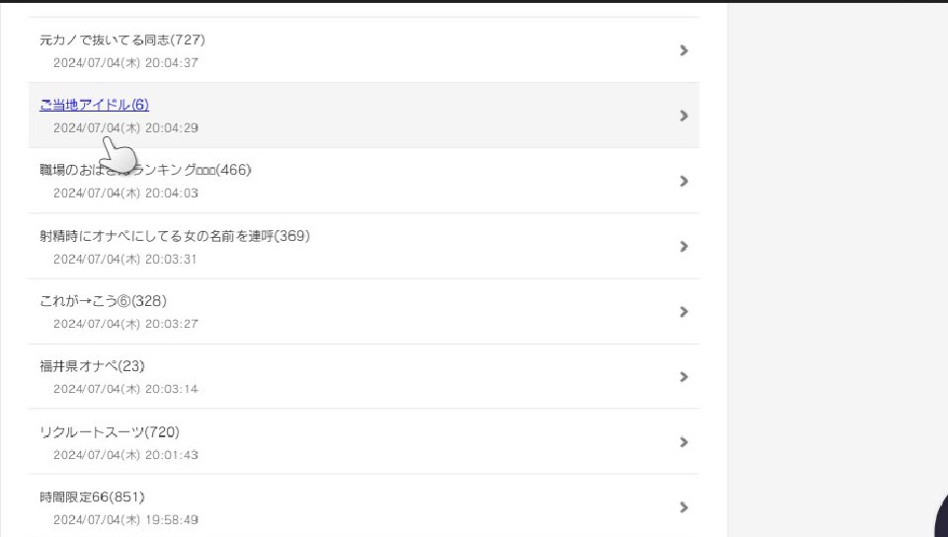Click the chevron next to これが→こう⑥ thread
948x537 pixels.
point(683,312)
